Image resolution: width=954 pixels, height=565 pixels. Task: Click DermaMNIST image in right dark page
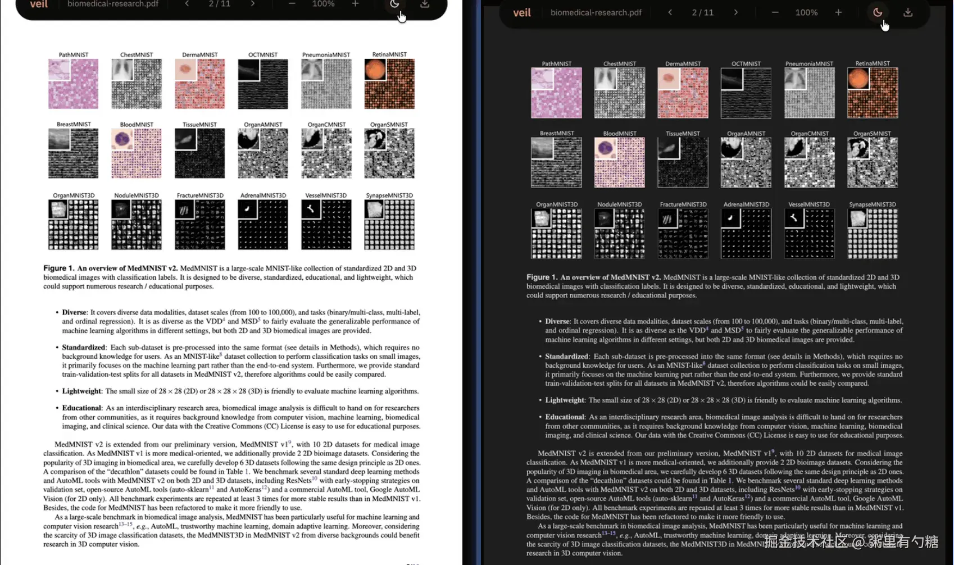(x=683, y=93)
